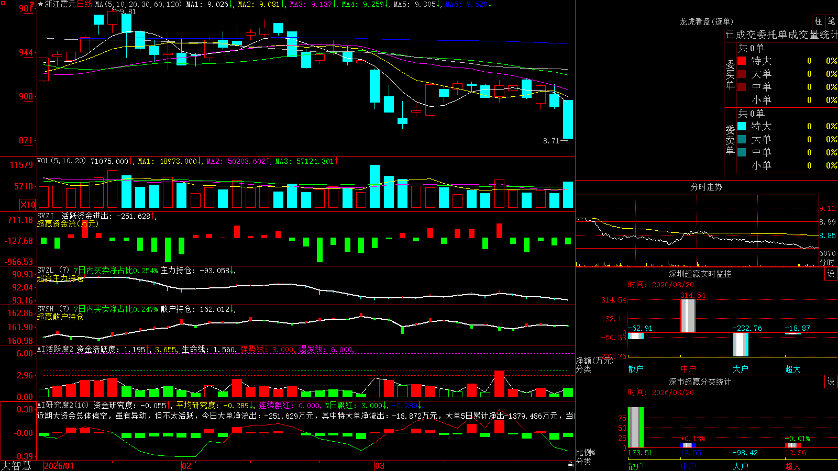Click the SVZL (7) indicator label
This screenshot has width=838, height=471.
[x=53, y=271]
